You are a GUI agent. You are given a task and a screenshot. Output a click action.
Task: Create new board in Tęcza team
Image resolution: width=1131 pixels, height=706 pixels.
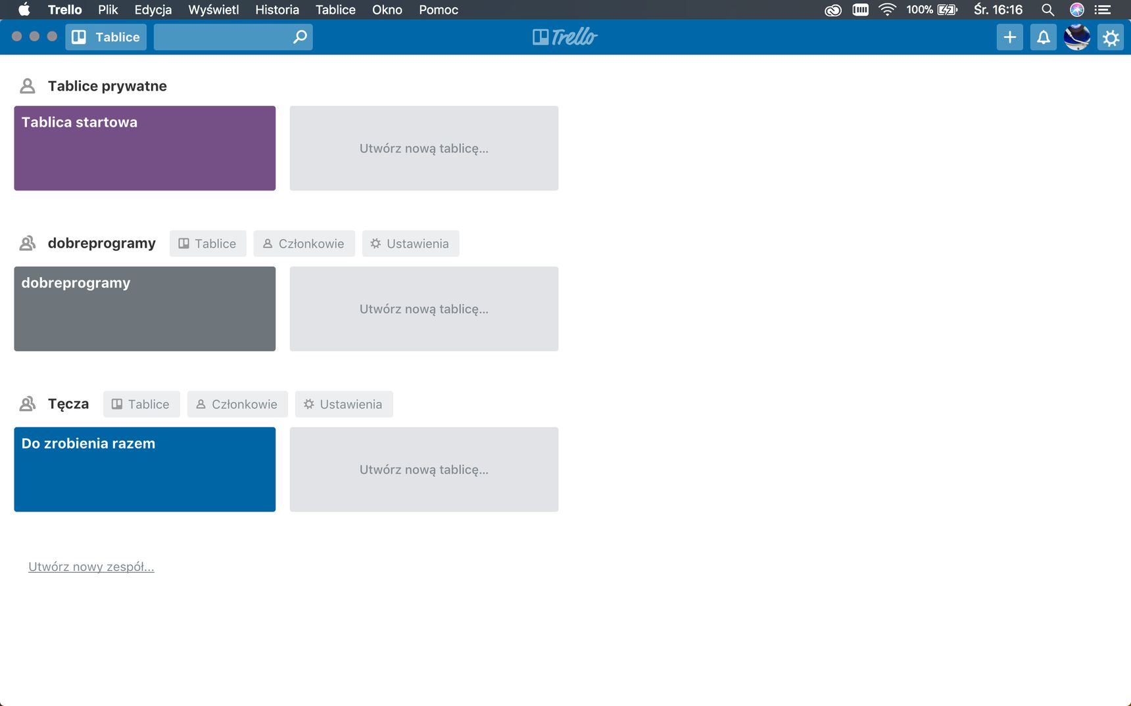(x=424, y=470)
